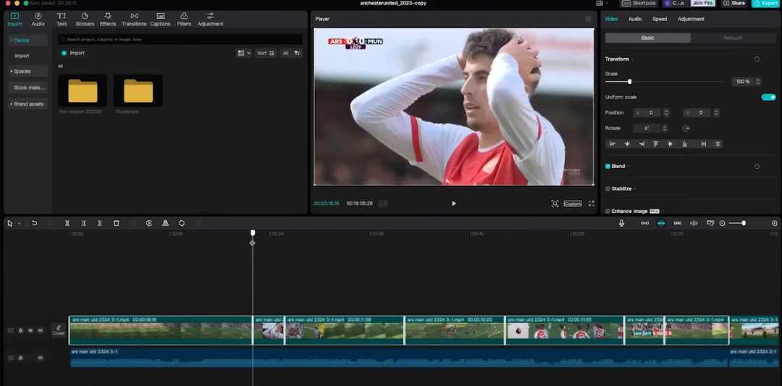Viewport: 782px width, 386px height.
Task: Mute the video track audio
Action: click(x=41, y=331)
